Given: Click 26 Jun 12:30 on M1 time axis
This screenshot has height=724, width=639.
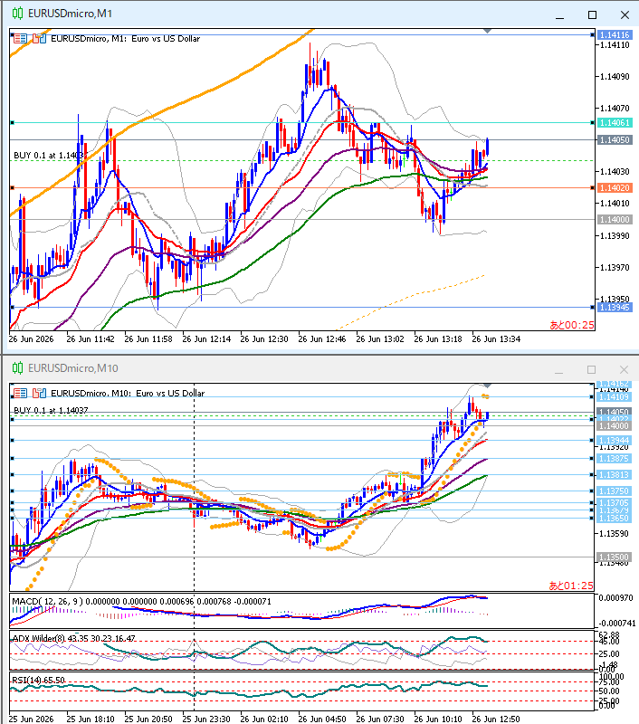Looking at the screenshot, I should tap(264, 338).
